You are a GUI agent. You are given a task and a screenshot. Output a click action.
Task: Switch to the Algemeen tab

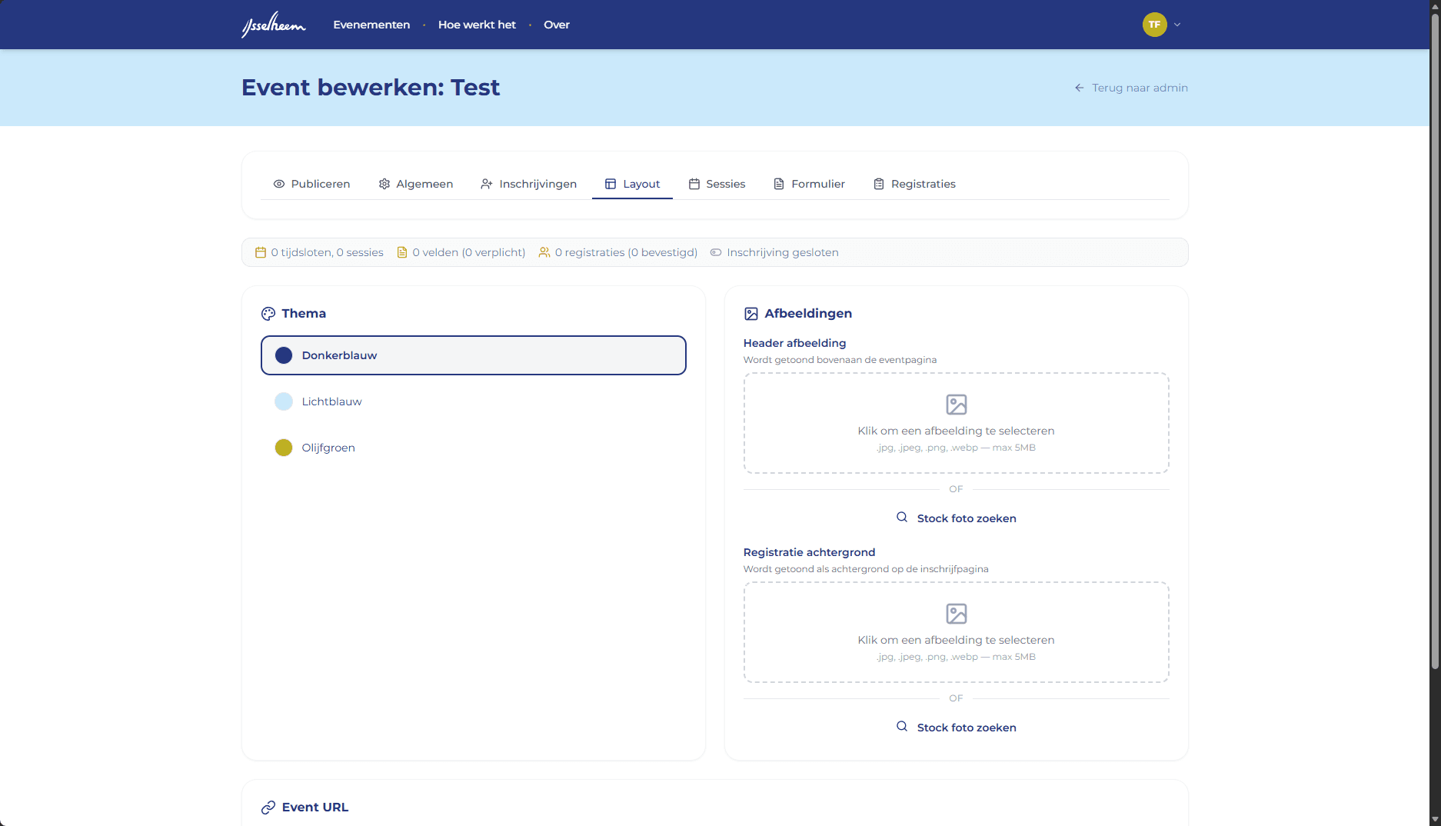pyautogui.click(x=415, y=184)
